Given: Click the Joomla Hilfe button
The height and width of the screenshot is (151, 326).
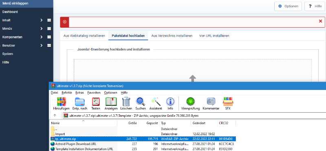Looking at the screenshot, I should 315,6.
